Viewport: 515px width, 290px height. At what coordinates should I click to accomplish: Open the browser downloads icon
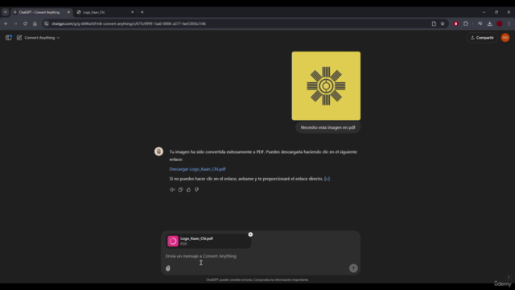tap(490, 23)
